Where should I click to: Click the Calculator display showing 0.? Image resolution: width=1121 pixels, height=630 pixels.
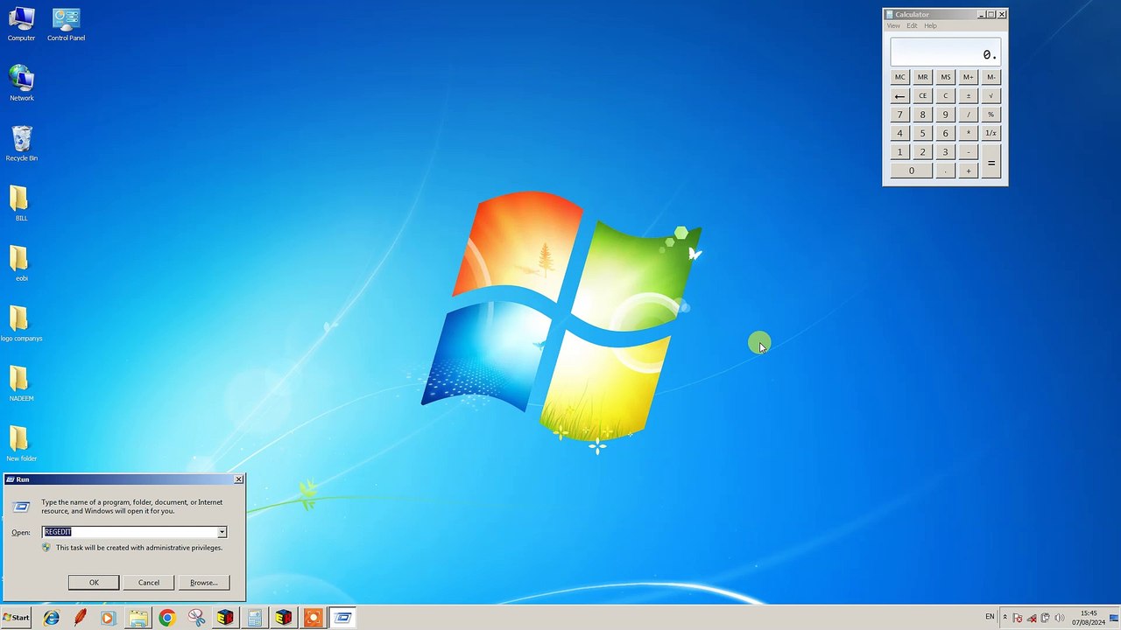click(945, 52)
